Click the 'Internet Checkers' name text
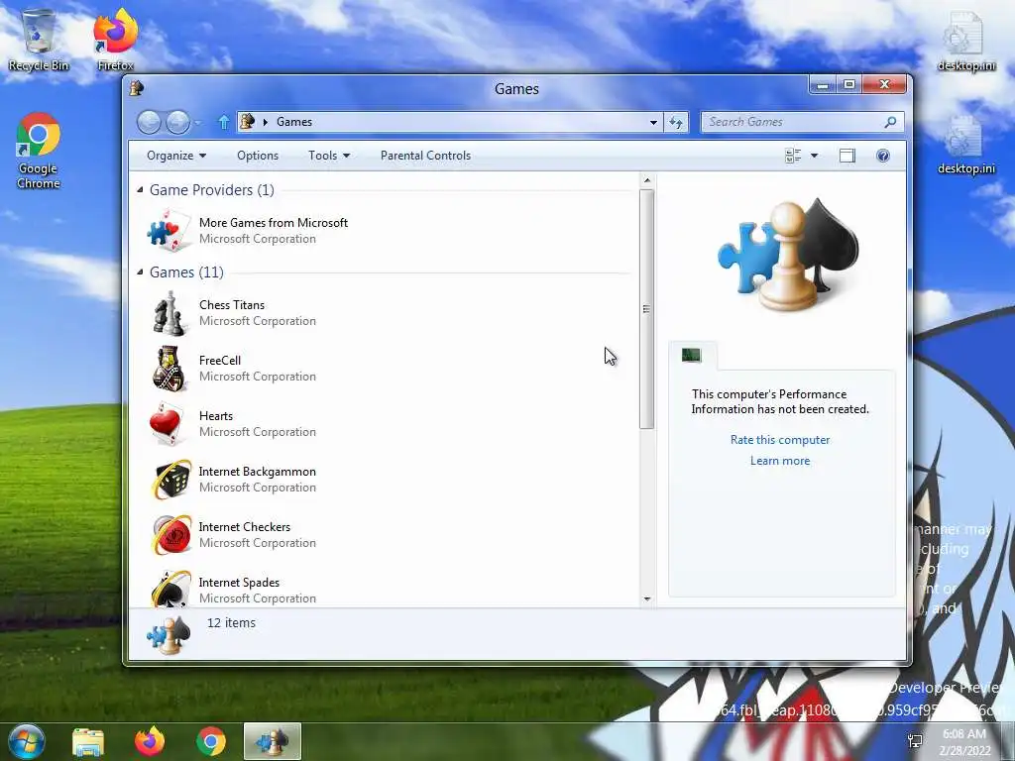This screenshot has width=1015, height=761. (x=245, y=527)
